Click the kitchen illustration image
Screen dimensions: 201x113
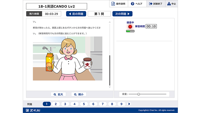tap(67, 59)
